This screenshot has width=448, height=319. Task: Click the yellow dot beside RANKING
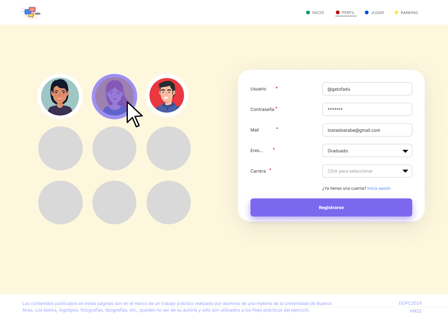click(396, 12)
